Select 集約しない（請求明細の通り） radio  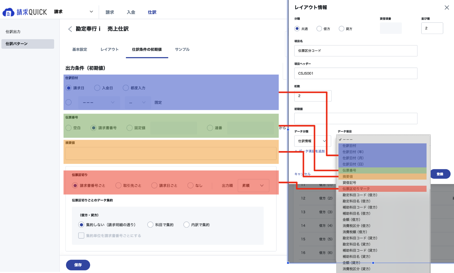[81, 225]
